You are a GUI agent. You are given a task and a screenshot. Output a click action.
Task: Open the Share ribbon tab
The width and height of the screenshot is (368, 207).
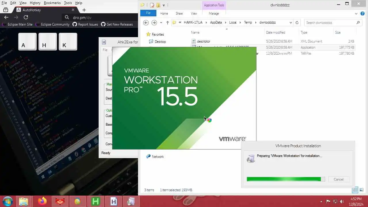click(179, 14)
